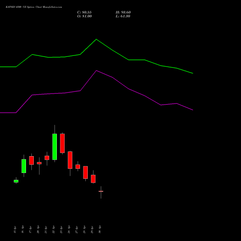Screen dimensions: 241x241
Task: Select the small red candle for 20 Apr
Action: click(39, 163)
